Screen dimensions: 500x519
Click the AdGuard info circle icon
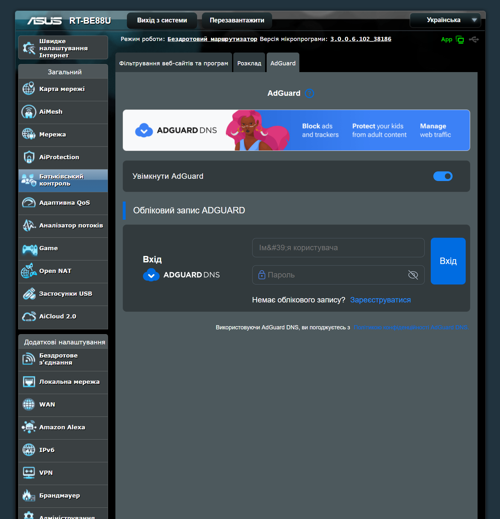[x=309, y=93]
